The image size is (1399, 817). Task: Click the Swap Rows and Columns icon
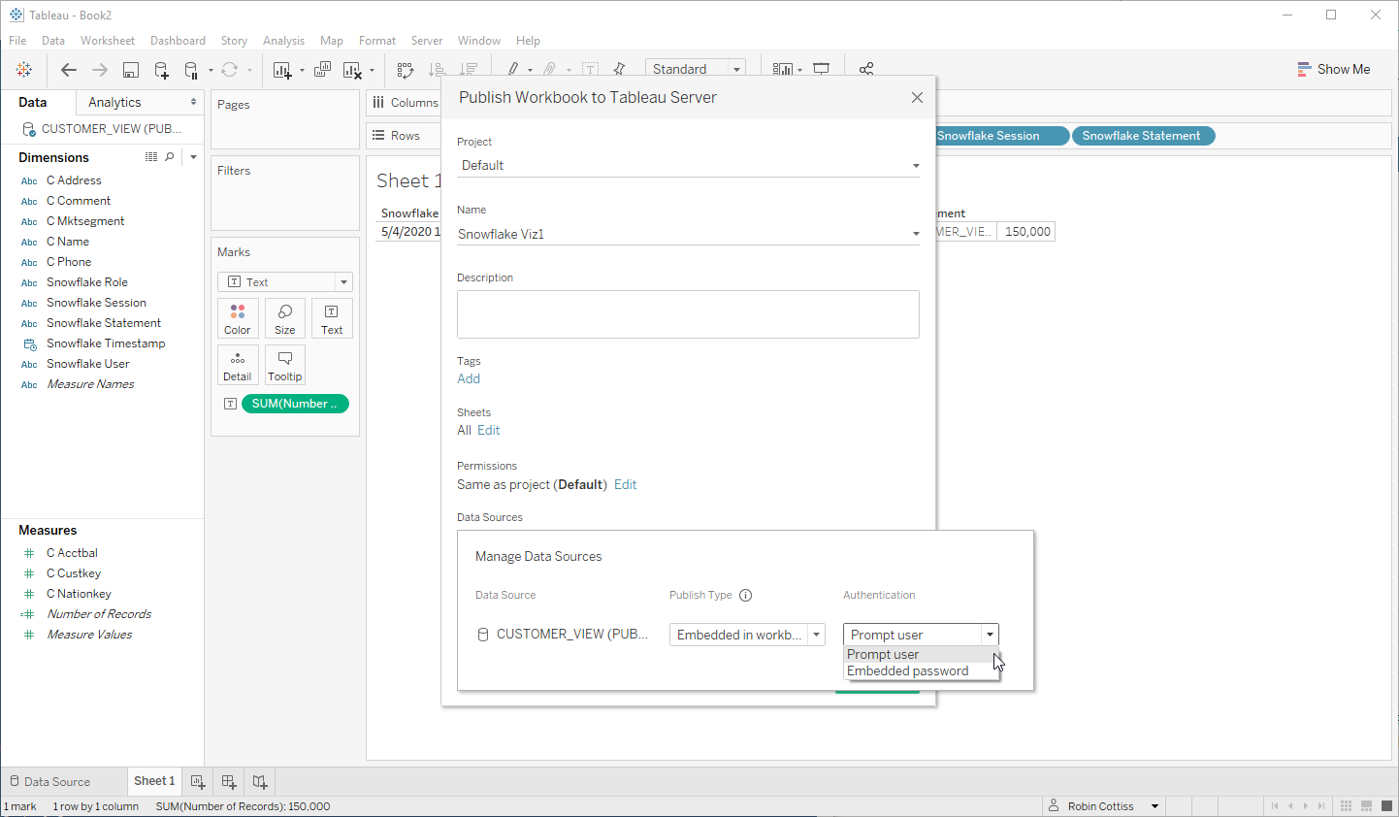click(406, 69)
